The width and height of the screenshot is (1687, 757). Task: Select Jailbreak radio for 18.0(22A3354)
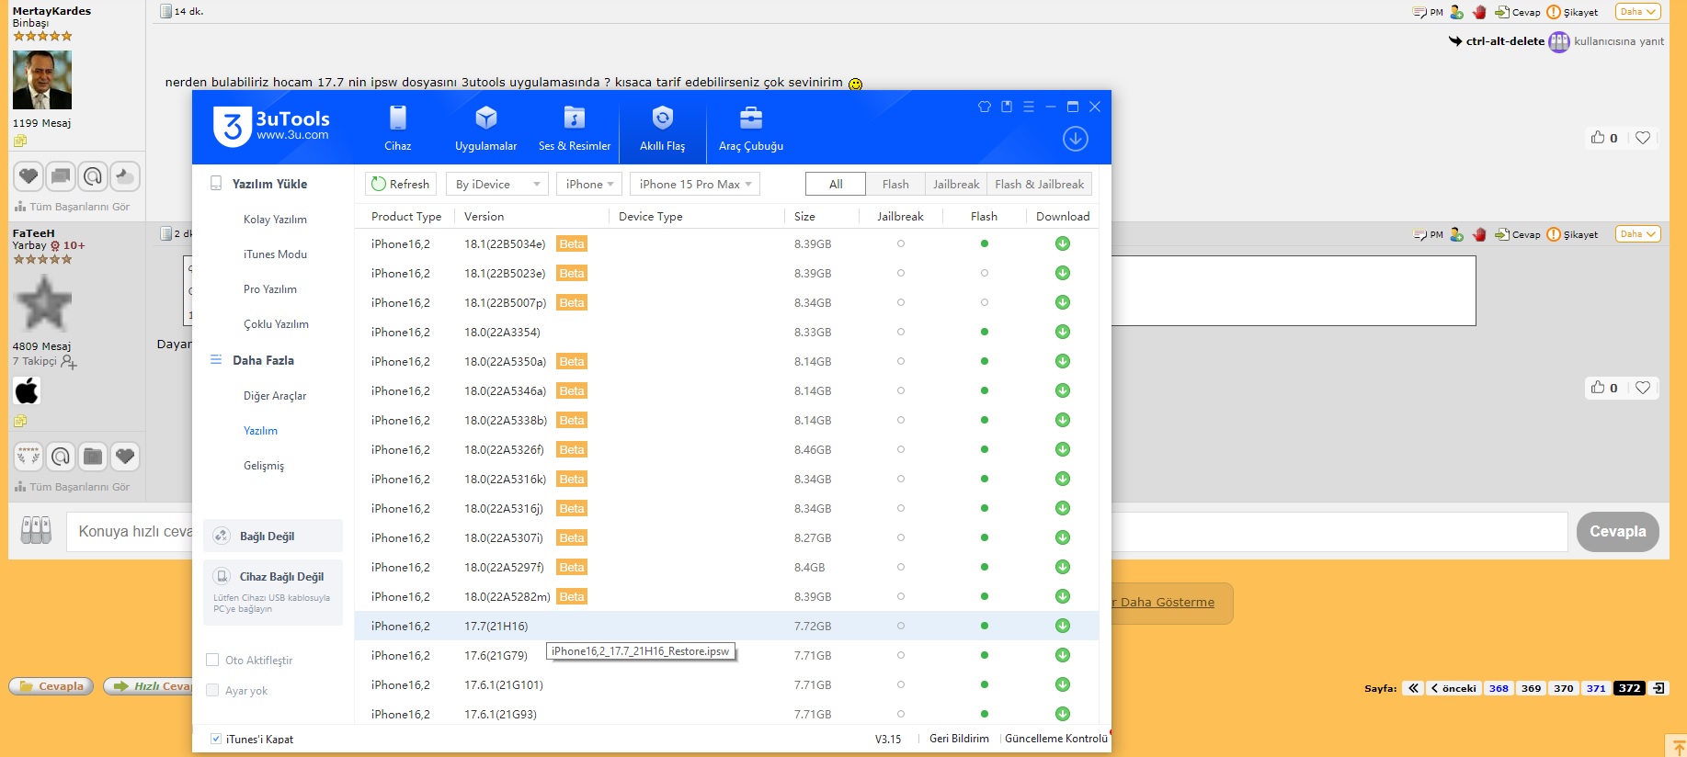pyautogui.click(x=901, y=332)
